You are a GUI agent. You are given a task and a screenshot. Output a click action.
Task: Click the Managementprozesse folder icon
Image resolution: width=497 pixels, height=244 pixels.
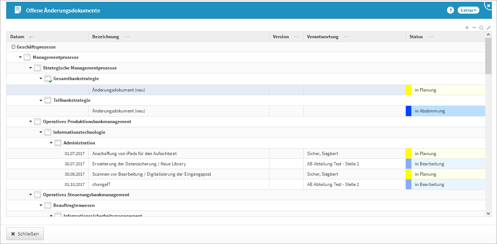27,57
